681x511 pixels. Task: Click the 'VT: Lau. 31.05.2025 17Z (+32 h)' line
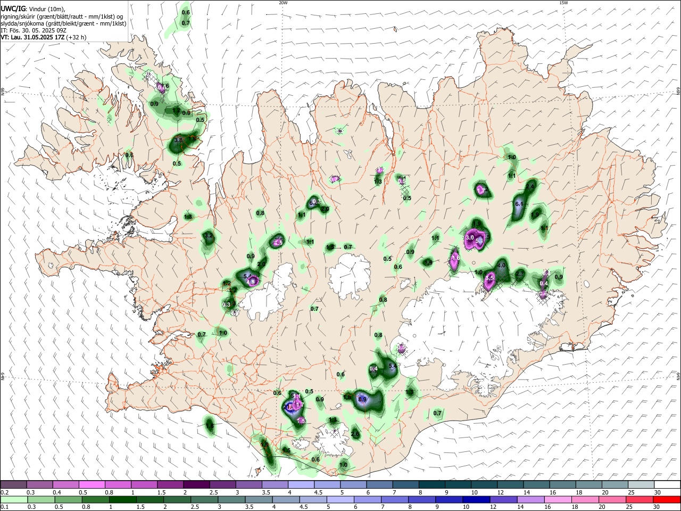pyautogui.click(x=44, y=37)
